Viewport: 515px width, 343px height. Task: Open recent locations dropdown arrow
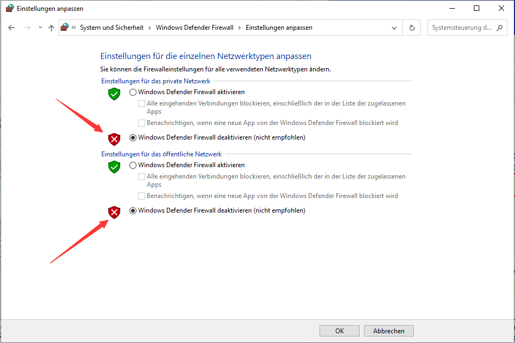(x=40, y=28)
